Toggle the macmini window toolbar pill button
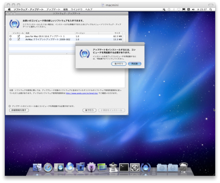This screenshot has width=220, height=183. coord(211,5)
